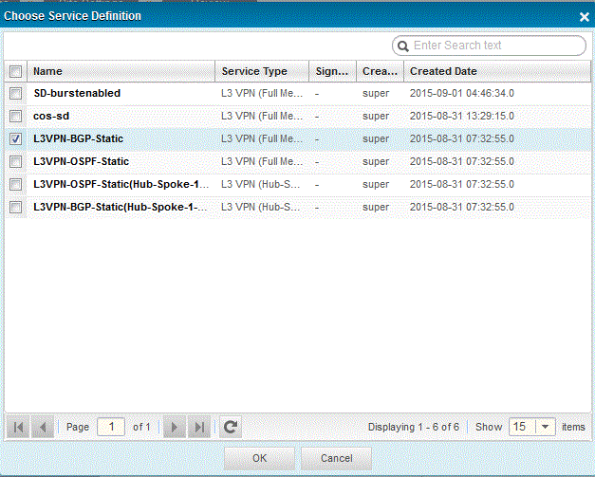Close the Choose Service Definition dialog
595x477 pixels.
click(584, 17)
